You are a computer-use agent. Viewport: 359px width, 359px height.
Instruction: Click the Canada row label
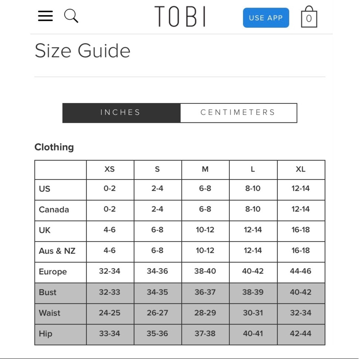(x=54, y=210)
